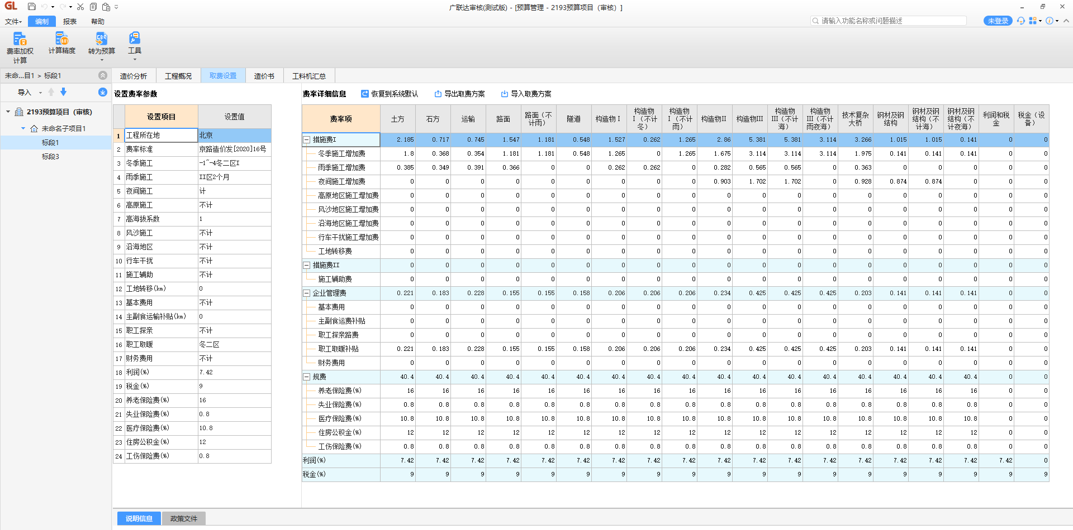Switch to the 造价书 tab
1073x530 pixels.
point(264,76)
